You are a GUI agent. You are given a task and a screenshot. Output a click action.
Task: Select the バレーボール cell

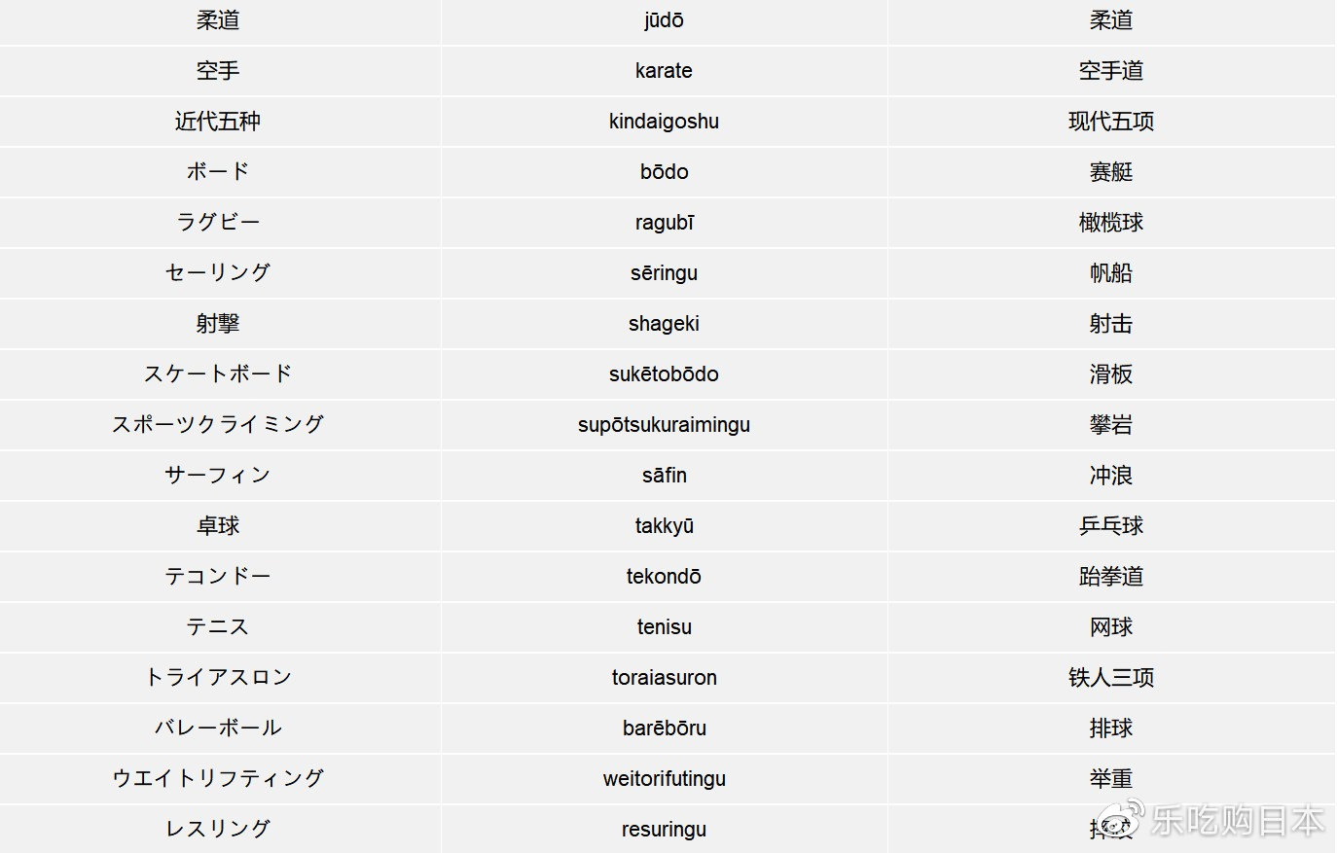pos(218,729)
